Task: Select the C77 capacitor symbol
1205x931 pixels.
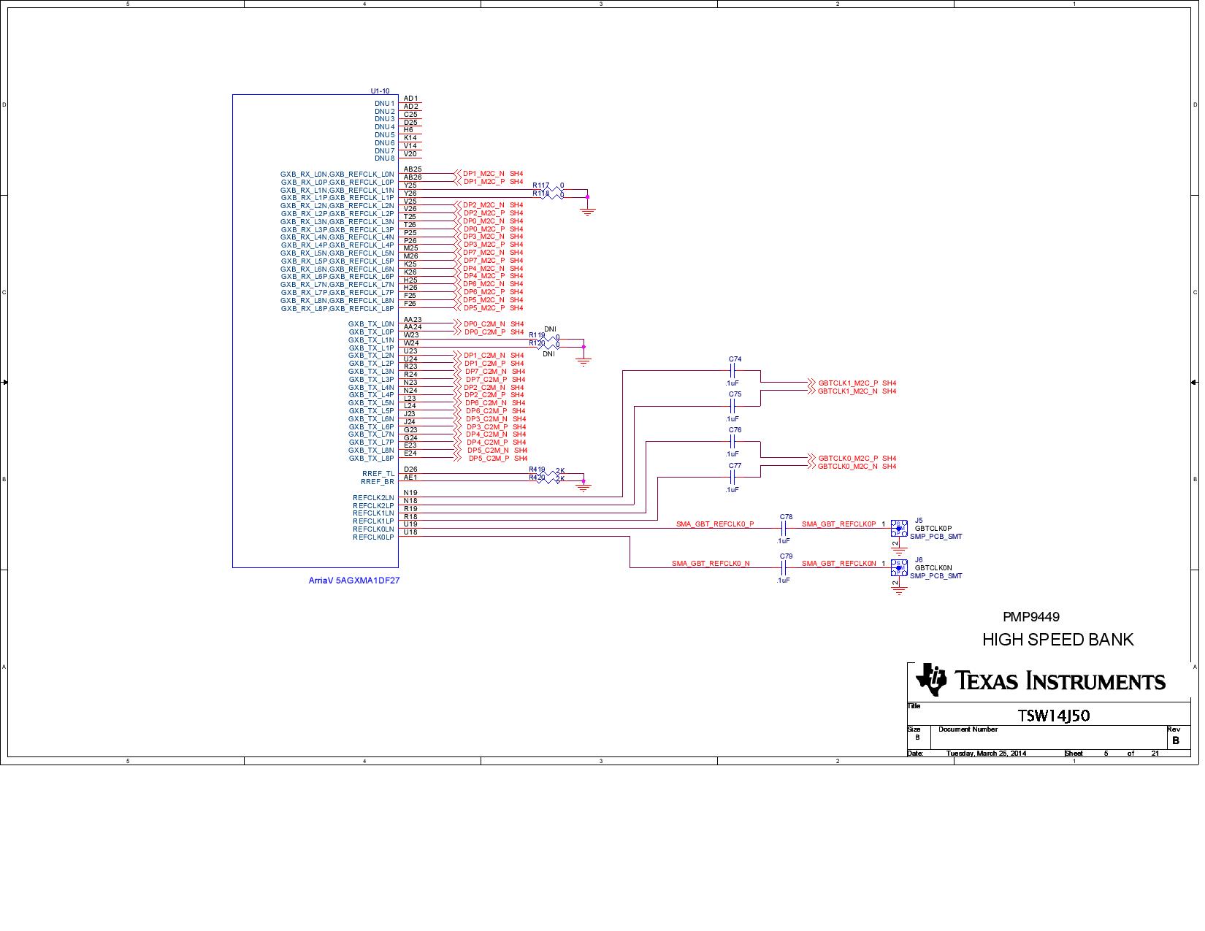Action: (x=733, y=478)
